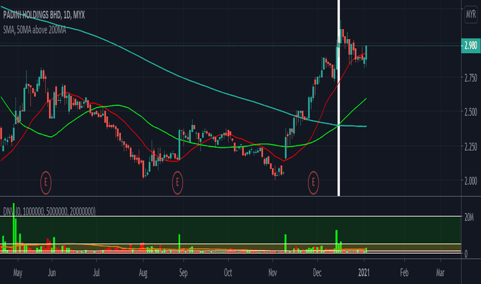This screenshot has height=284, width=481.
Task: Click the earnings marker near June
Action: pyautogui.click(x=46, y=183)
